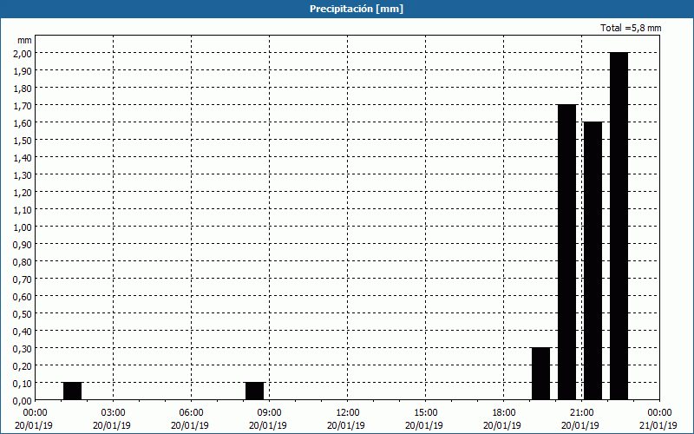Click the 12:00 time axis label
The image size is (694, 434).
click(348, 413)
